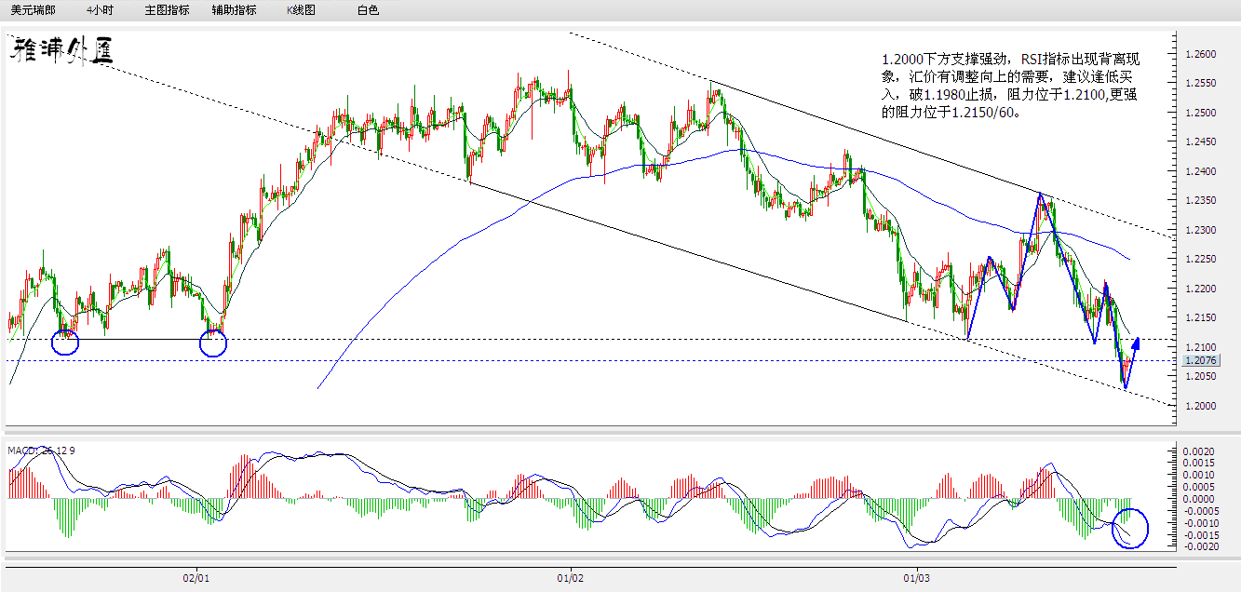Open the 辅助指标 auxiliary indicator menu

tap(234, 10)
